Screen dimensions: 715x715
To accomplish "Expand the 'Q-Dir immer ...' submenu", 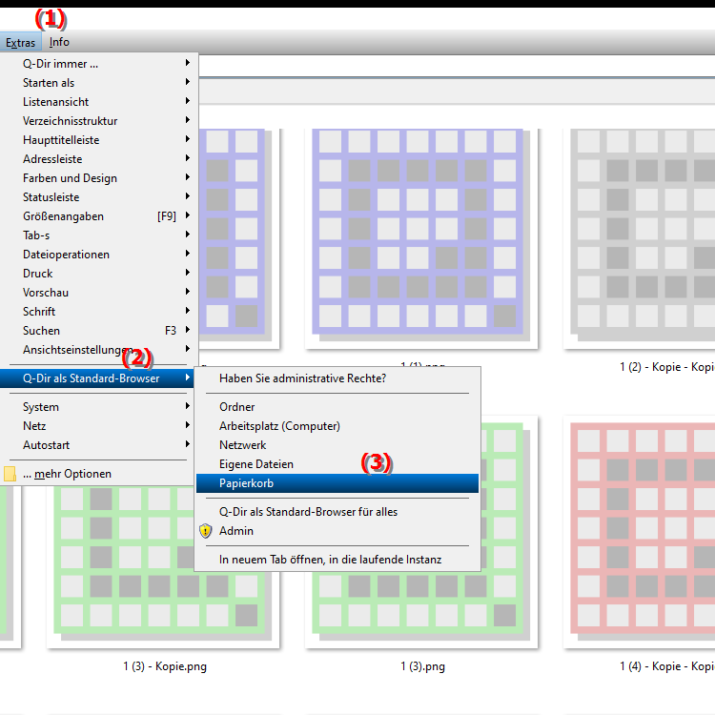I will (99, 64).
